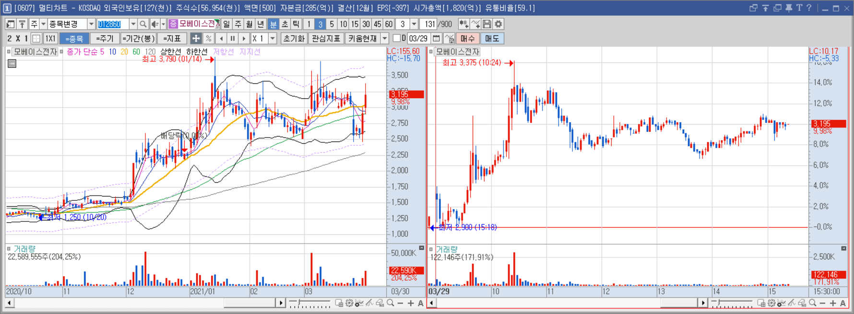Click the red 매수 buy button
Screen dimensions: 854x314
(x=467, y=38)
